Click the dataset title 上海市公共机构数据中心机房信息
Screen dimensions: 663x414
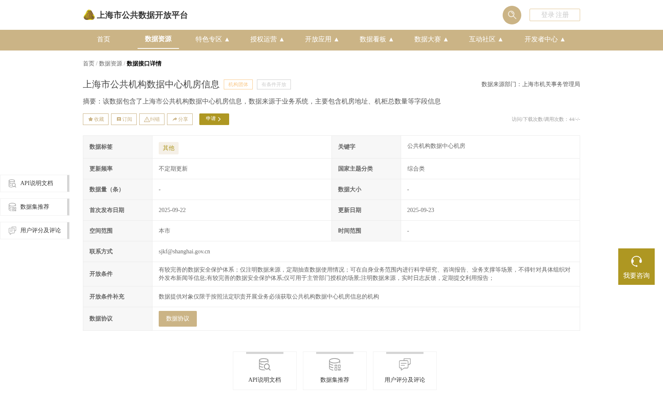(151, 84)
